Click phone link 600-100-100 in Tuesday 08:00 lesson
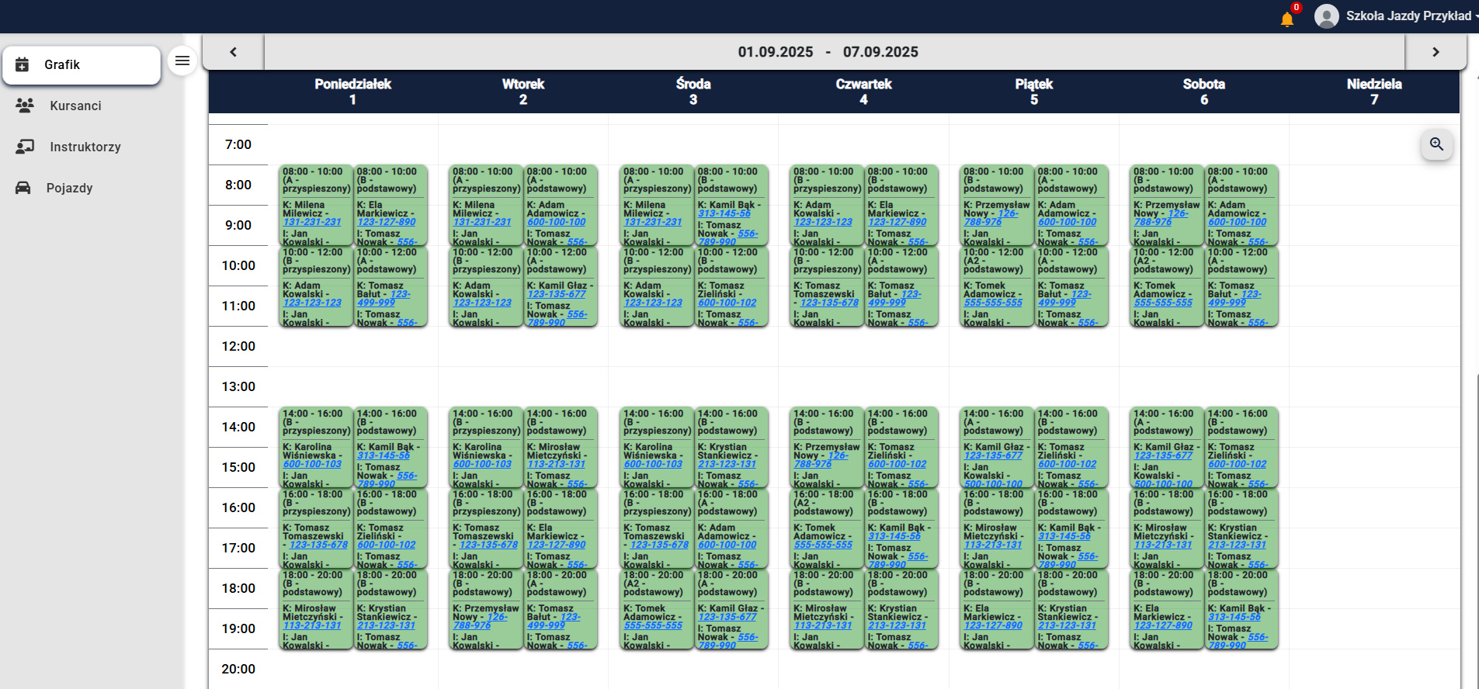This screenshot has height=689, width=1479. (x=556, y=222)
